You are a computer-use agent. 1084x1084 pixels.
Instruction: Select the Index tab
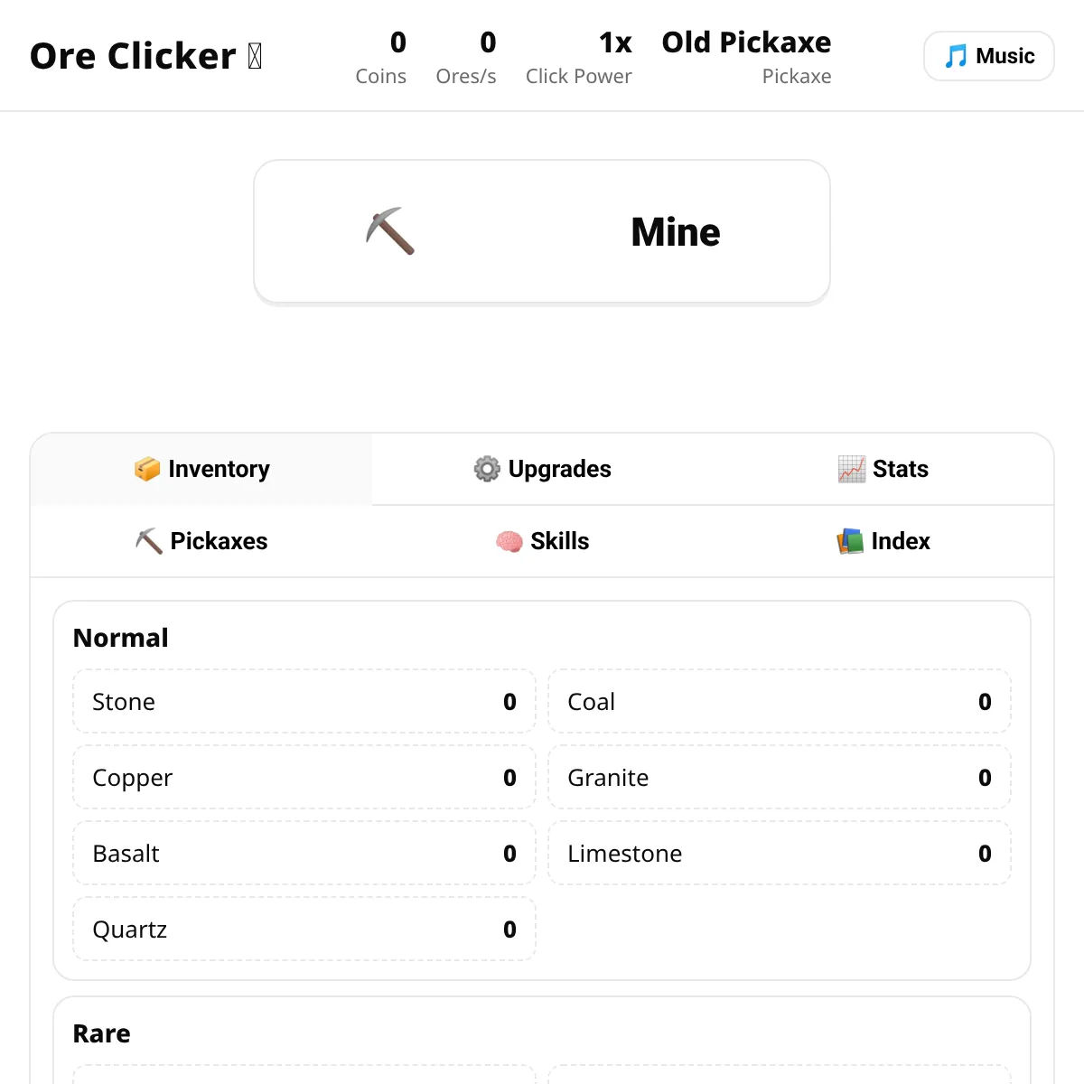coord(883,541)
